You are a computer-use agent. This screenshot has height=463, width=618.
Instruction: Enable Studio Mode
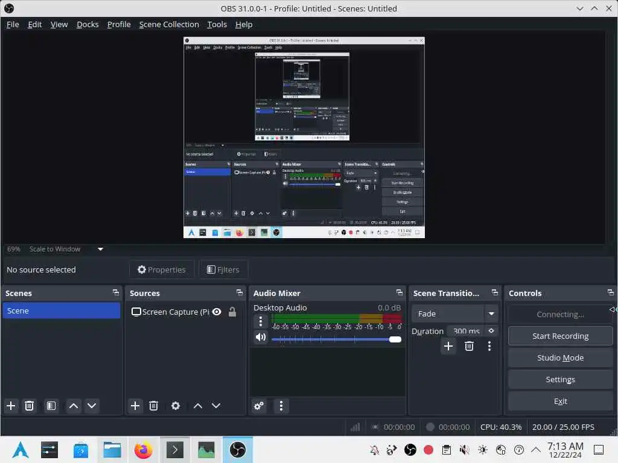pyautogui.click(x=560, y=357)
